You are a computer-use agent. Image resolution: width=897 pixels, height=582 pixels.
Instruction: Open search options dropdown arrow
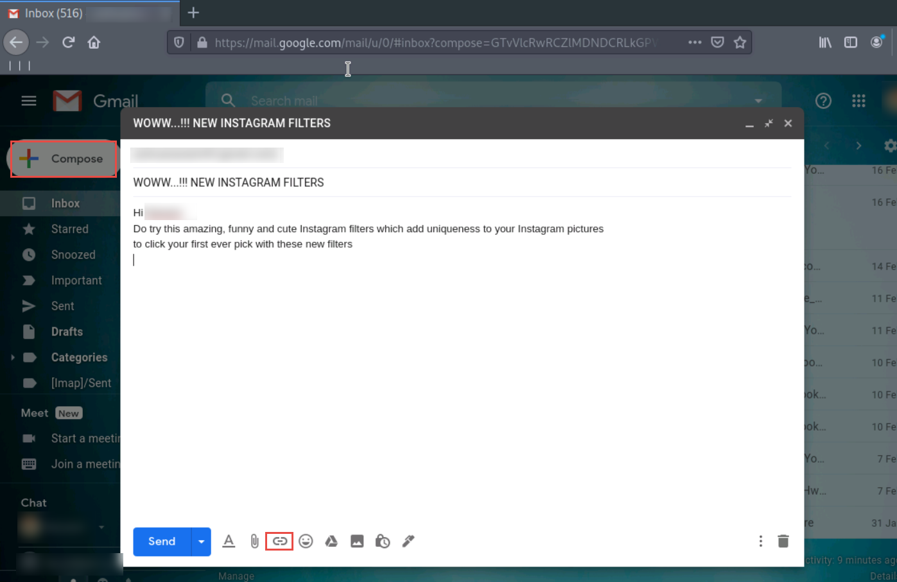[758, 101]
